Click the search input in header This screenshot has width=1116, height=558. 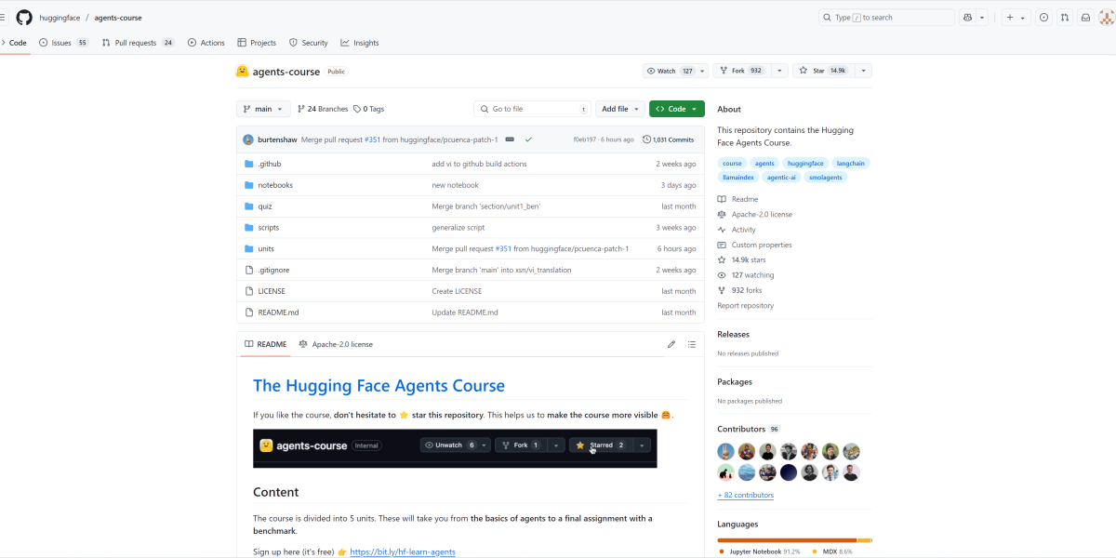(x=886, y=17)
